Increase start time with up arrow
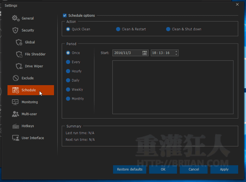Viewport: 246px width, 182px height. click(176, 51)
